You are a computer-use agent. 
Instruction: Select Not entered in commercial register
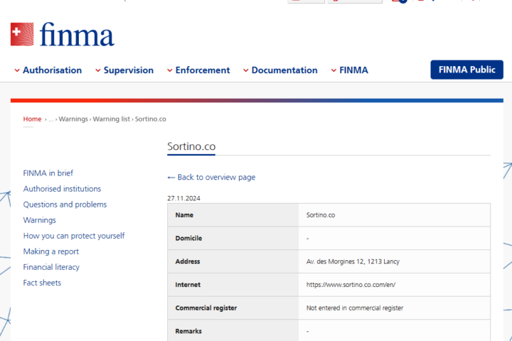pyautogui.click(x=355, y=308)
